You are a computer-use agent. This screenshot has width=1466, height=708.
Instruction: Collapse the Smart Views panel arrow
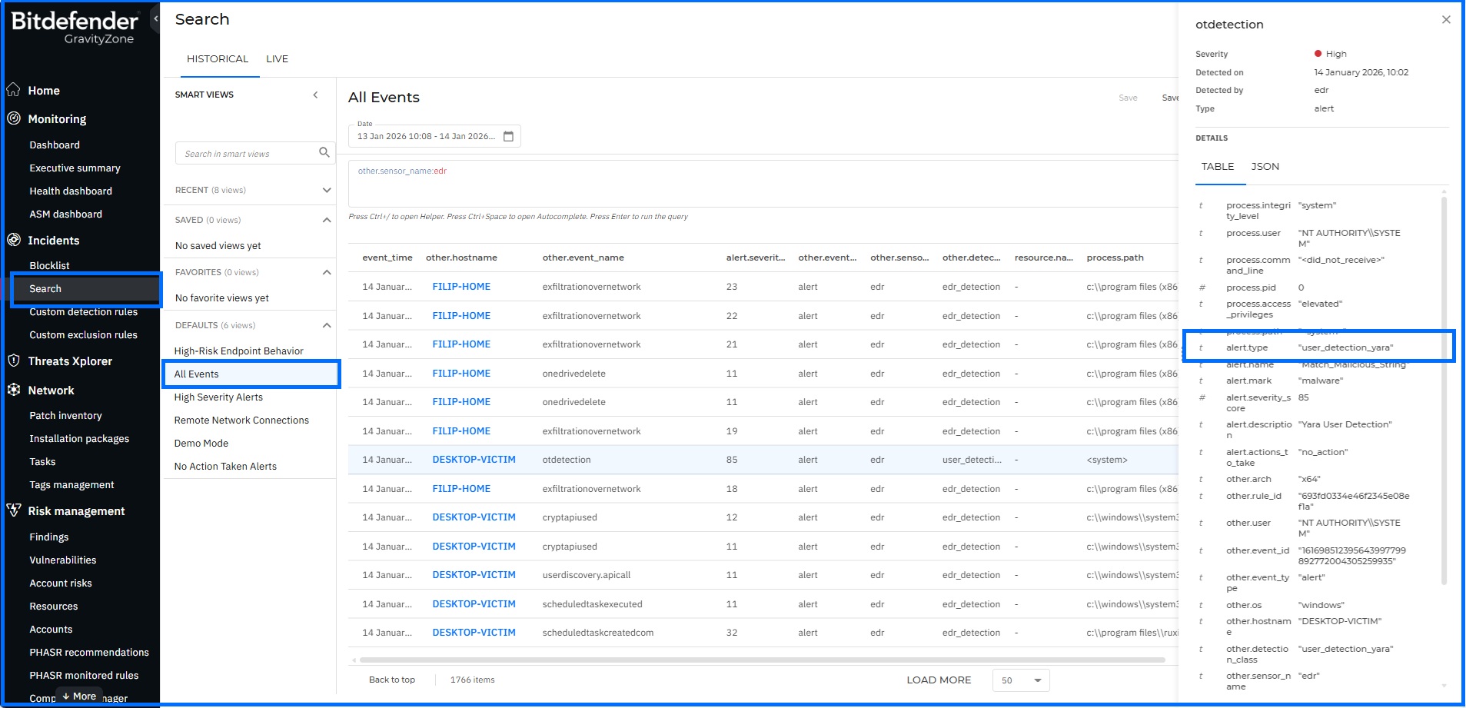pyautogui.click(x=315, y=95)
